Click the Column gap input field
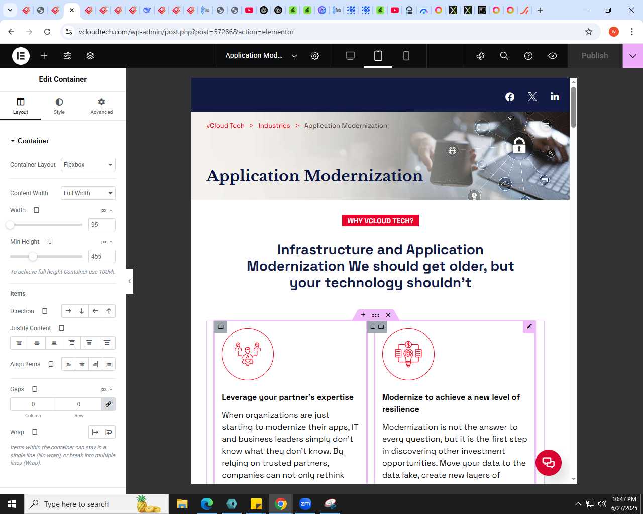The image size is (643, 514). coord(33,404)
